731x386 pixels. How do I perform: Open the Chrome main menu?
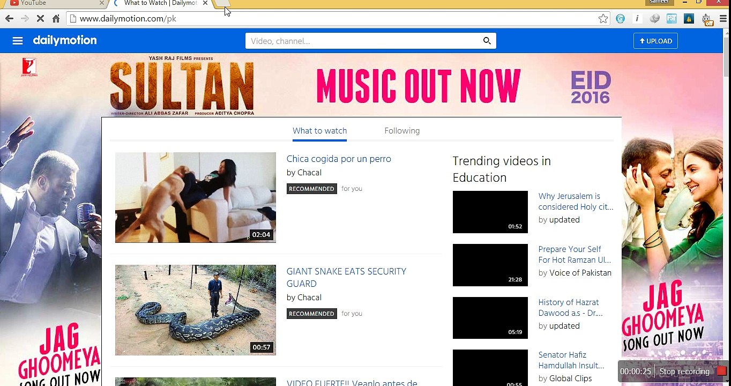[723, 19]
